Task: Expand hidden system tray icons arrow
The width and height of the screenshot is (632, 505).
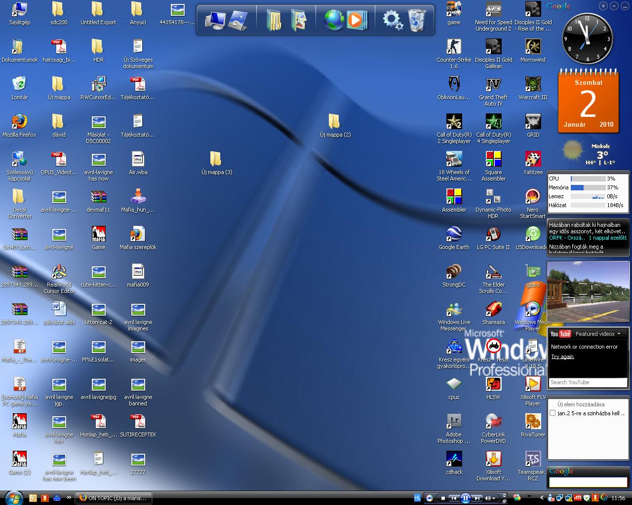Action: pyautogui.click(x=542, y=498)
